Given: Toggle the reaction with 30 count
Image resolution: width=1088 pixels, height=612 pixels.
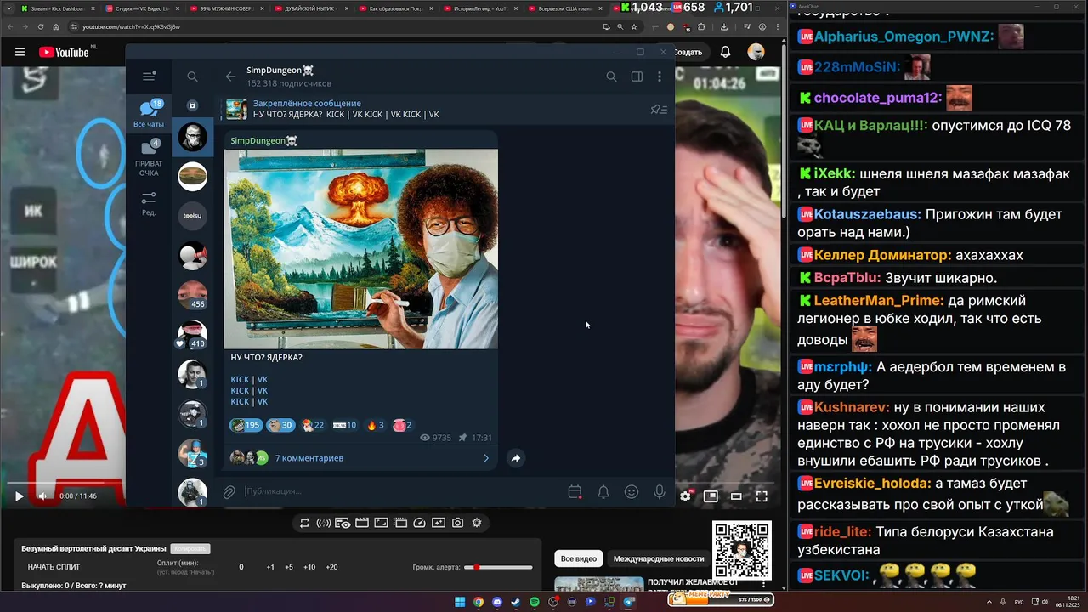Looking at the screenshot, I should (x=280, y=425).
